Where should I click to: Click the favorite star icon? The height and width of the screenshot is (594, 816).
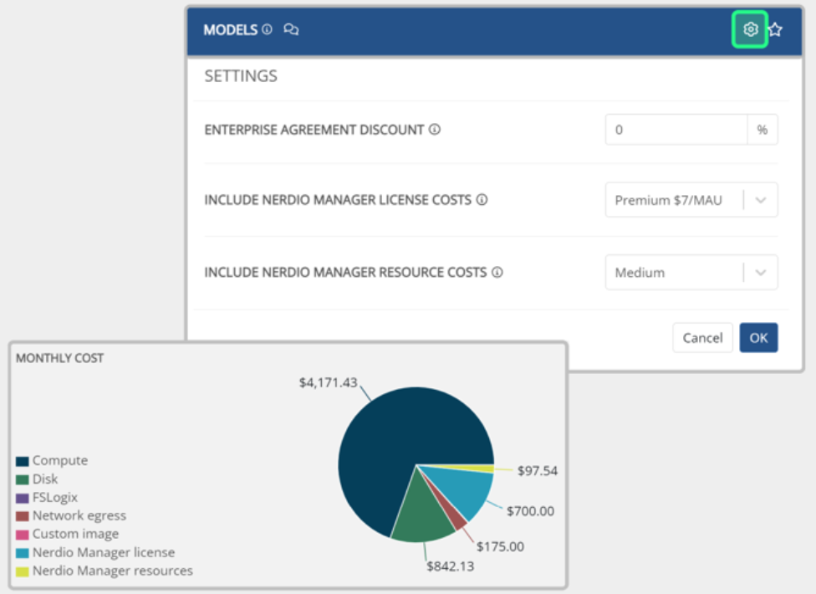[775, 30]
